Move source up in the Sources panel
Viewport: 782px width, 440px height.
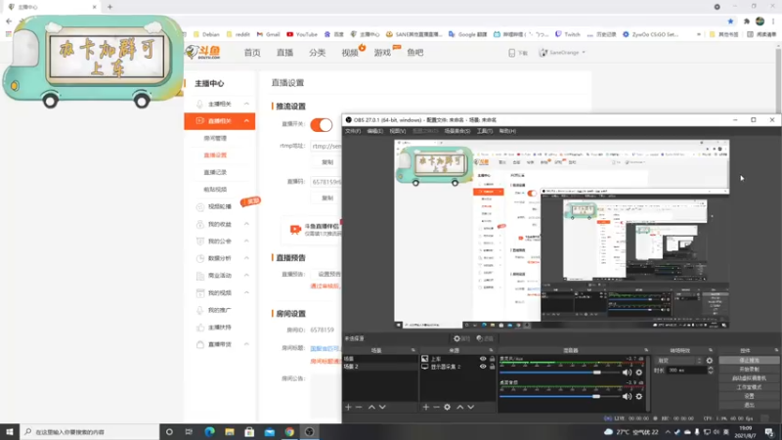point(459,407)
